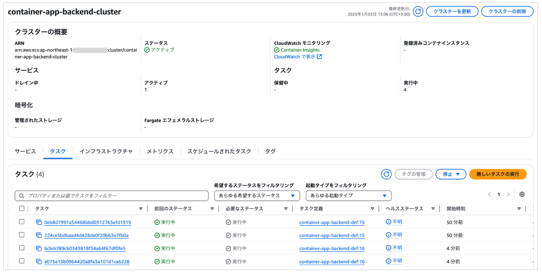Screen dimensions: 542x273
Task: Click the アクティブ cluster status
Action: [159, 50]
